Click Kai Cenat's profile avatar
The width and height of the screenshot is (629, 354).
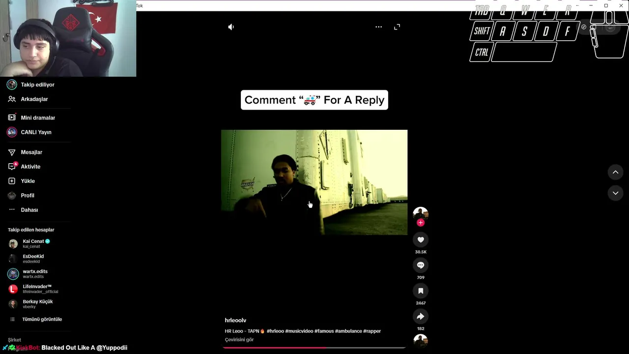tap(13, 244)
